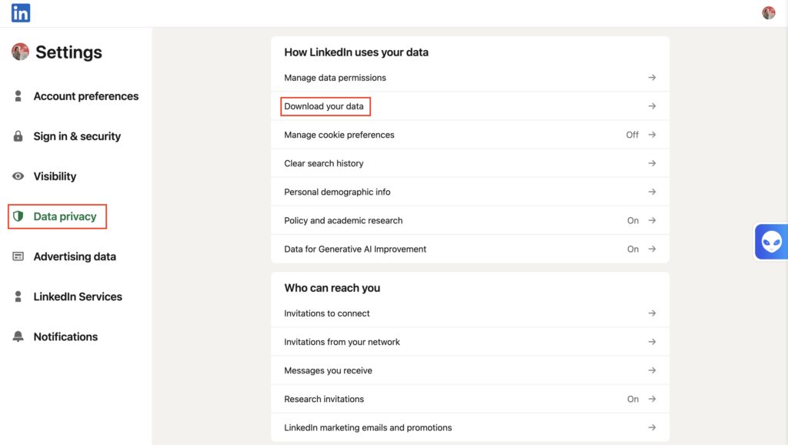Click the lock icon for Sign in & security
The height and width of the screenshot is (445, 788).
coord(18,136)
